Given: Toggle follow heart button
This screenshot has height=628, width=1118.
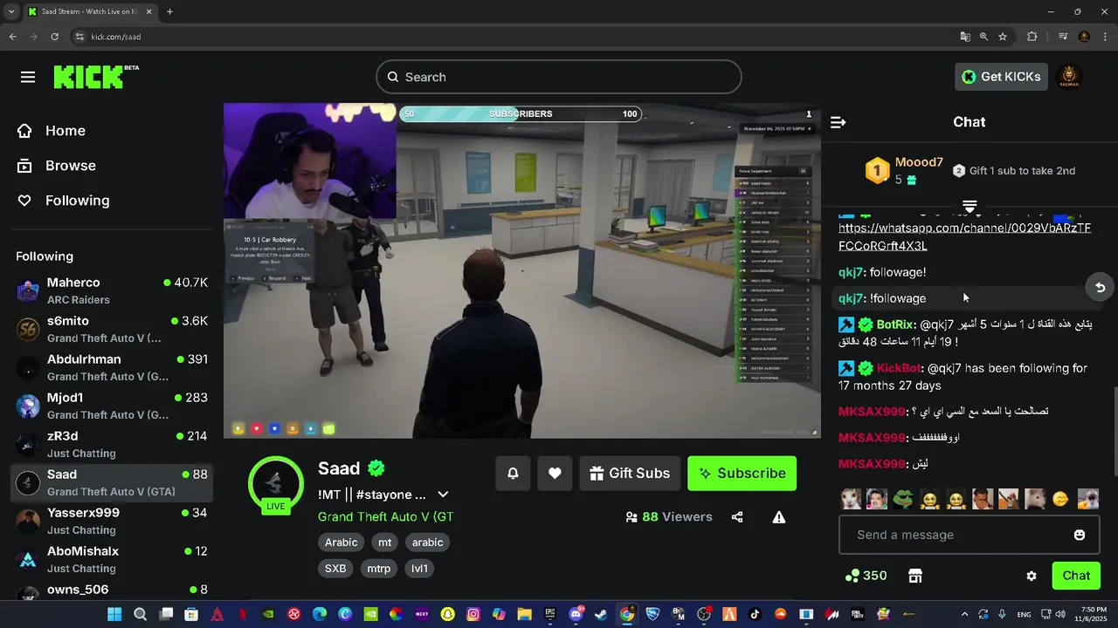Looking at the screenshot, I should pyautogui.click(x=555, y=473).
